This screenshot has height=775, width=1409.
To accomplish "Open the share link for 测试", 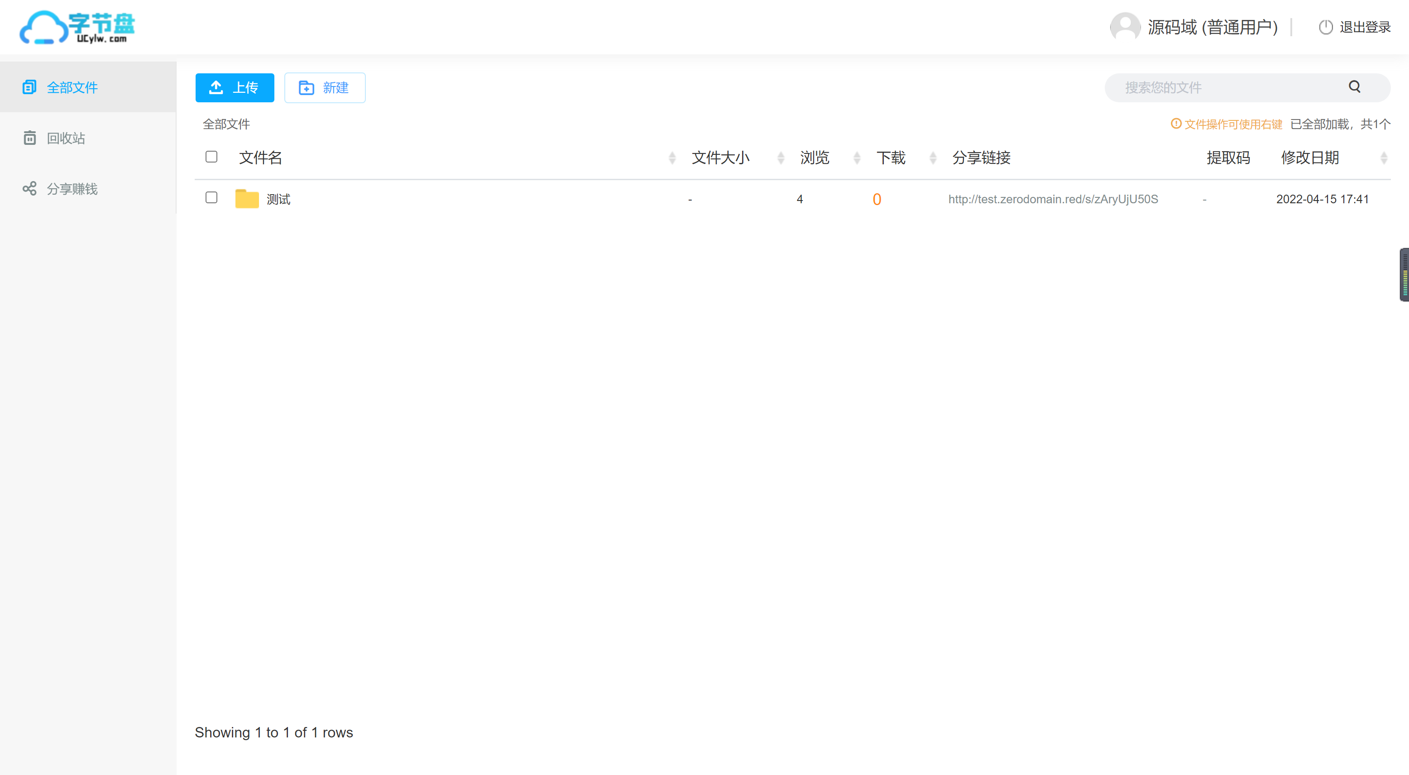I will tap(1053, 199).
